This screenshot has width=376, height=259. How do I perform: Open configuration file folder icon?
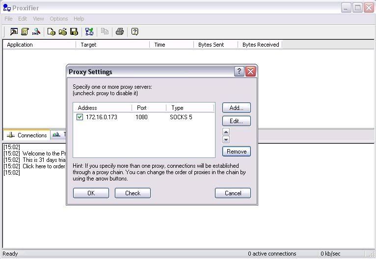point(63,31)
